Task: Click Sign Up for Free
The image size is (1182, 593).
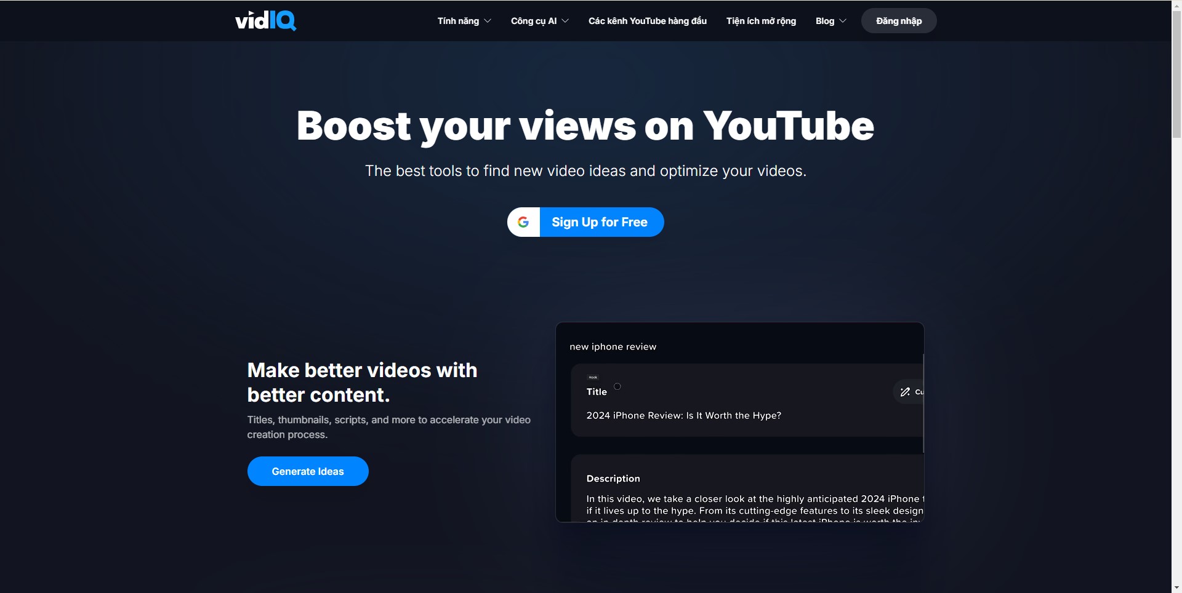Action: [x=585, y=222]
